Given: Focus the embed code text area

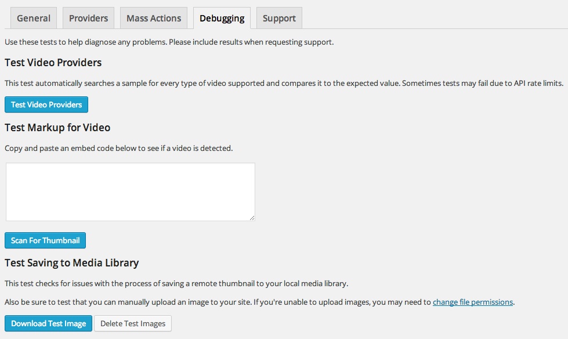Looking at the screenshot, I should [x=131, y=192].
